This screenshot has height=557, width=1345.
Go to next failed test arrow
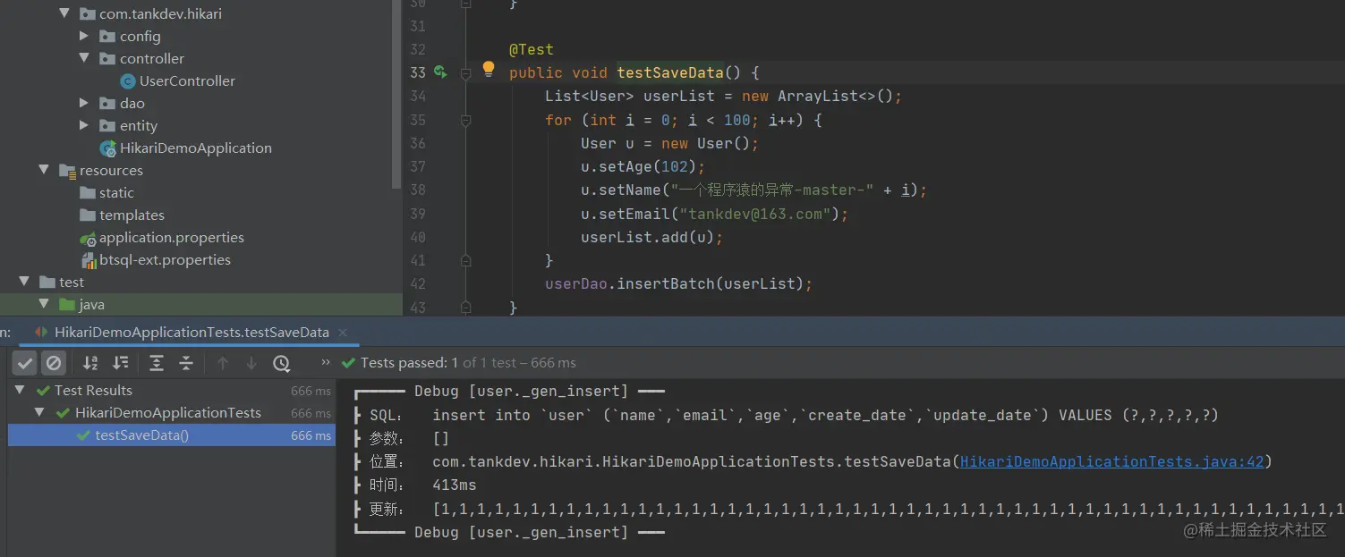[251, 363]
